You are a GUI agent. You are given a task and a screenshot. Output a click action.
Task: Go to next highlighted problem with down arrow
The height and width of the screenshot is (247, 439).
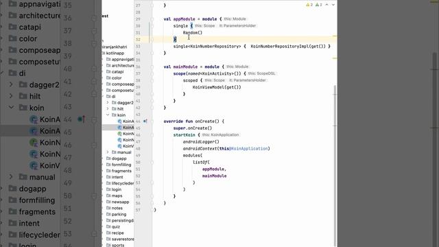(333, 5)
